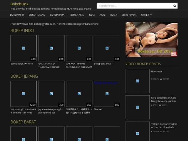Open the VIDEO BOKEP GRATIS sidebar heading
The height and width of the screenshot is (141, 188).
click(x=143, y=64)
